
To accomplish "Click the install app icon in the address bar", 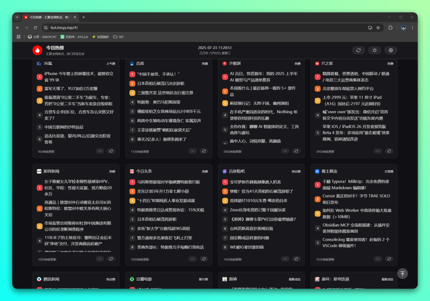I will [370, 28].
